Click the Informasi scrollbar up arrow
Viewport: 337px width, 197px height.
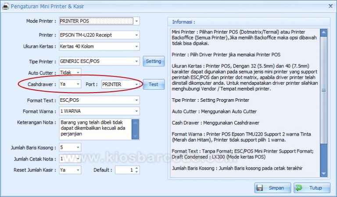click(324, 32)
